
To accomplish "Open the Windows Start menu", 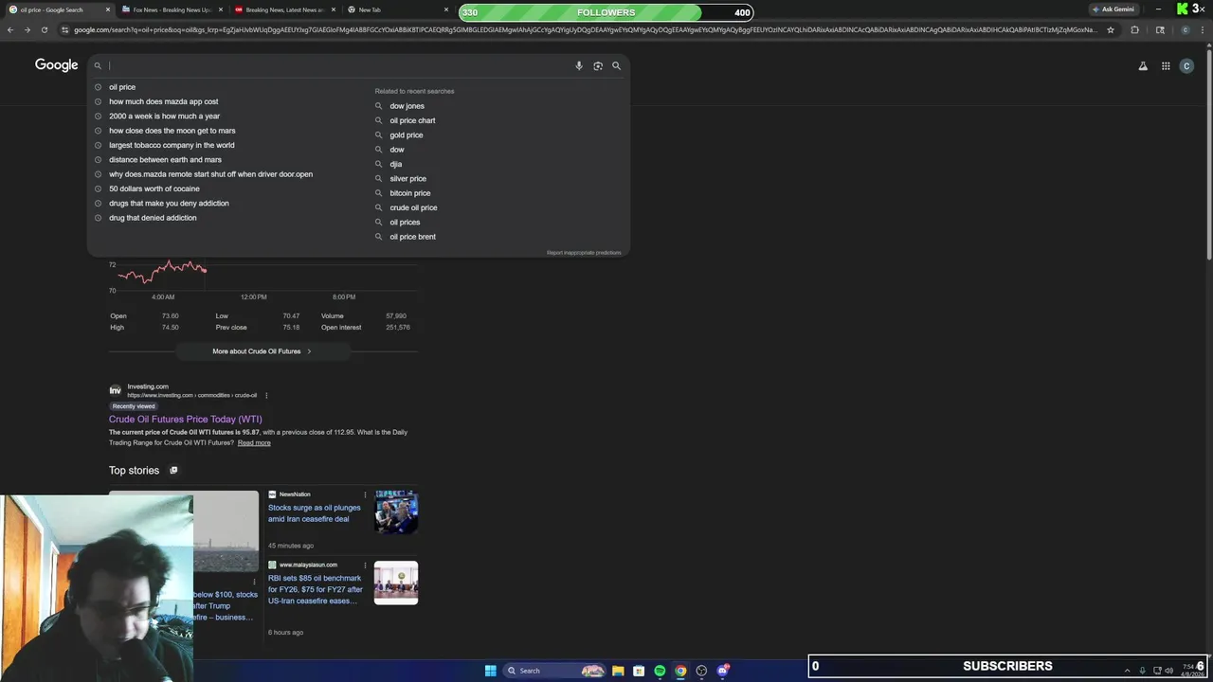I will point(490,671).
